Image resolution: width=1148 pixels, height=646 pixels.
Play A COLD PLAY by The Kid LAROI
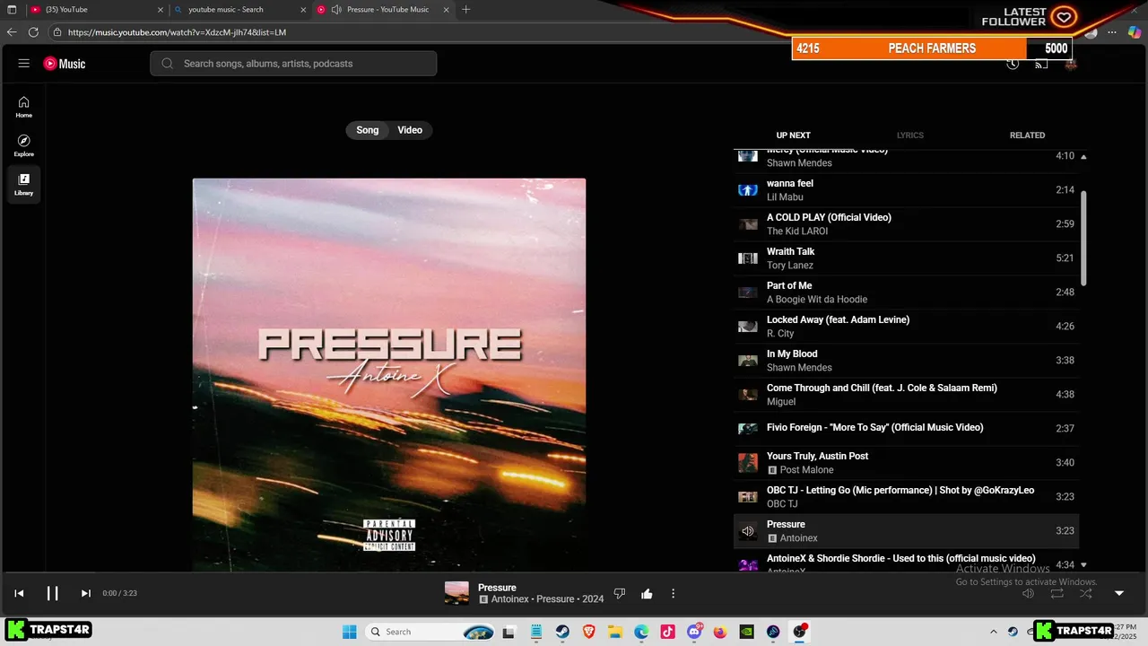pyautogui.click(x=907, y=224)
